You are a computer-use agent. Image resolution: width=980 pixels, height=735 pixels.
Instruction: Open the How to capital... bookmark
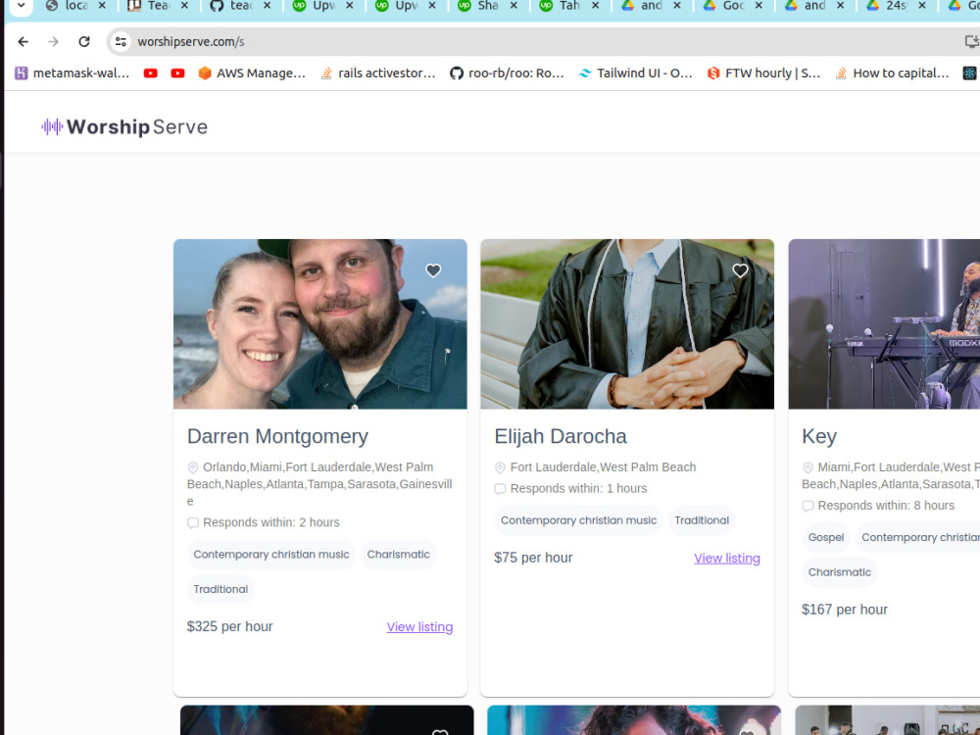pyautogui.click(x=891, y=73)
